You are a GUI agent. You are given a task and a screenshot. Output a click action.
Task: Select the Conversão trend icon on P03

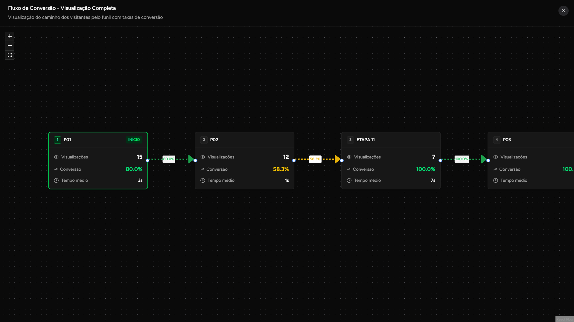pos(495,169)
